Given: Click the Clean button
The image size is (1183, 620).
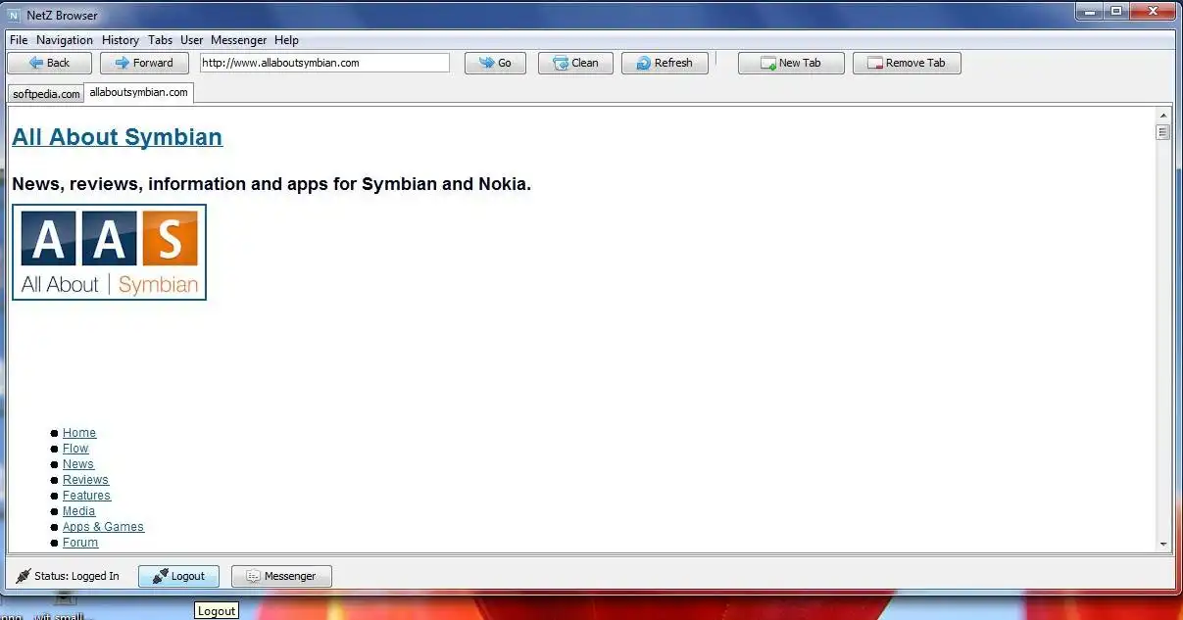Looking at the screenshot, I should [575, 63].
